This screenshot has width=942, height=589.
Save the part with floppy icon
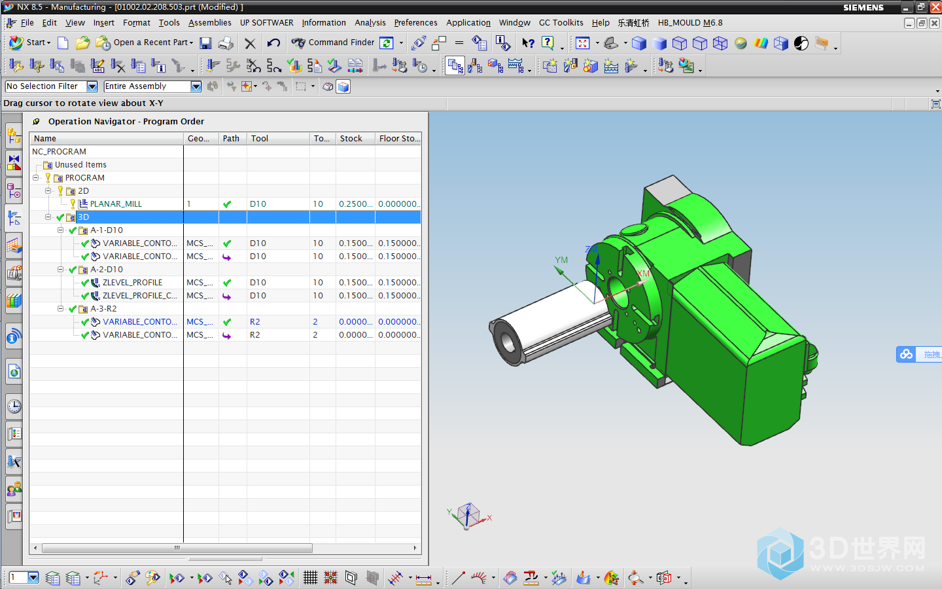coord(205,43)
